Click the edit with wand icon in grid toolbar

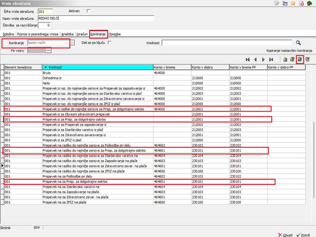point(308,59)
